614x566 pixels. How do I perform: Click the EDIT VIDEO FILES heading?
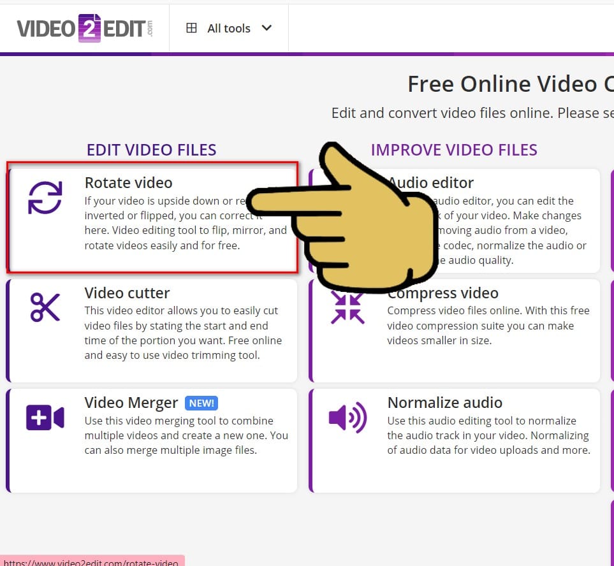tap(152, 150)
